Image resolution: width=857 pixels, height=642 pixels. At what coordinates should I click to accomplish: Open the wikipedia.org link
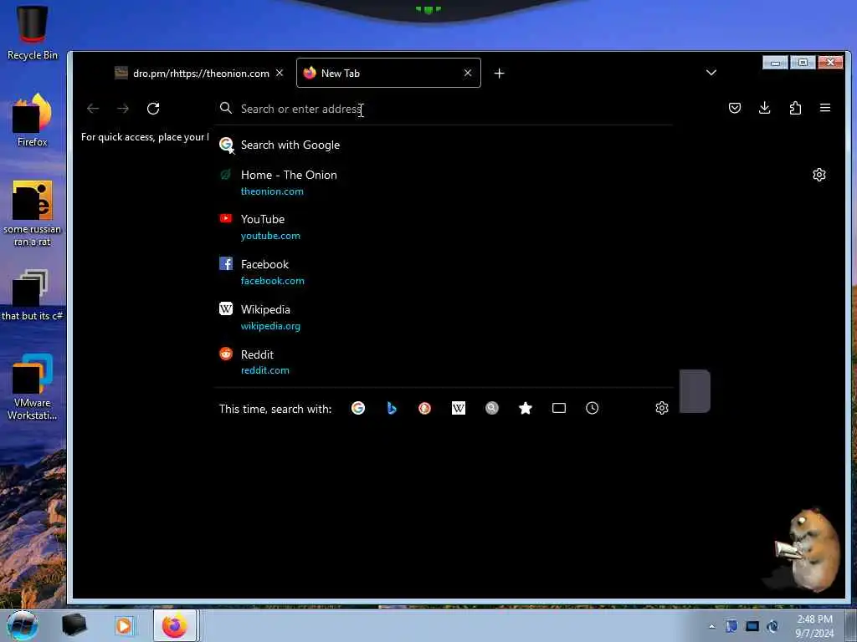pyautogui.click(x=270, y=326)
